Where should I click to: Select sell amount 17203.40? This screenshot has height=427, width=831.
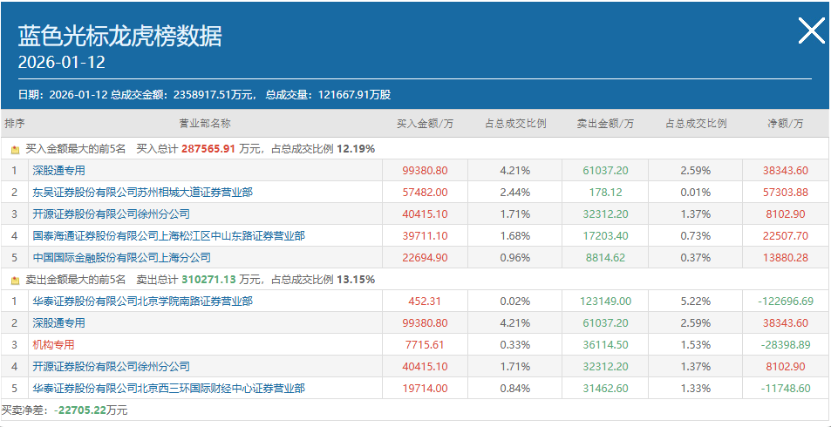click(604, 236)
